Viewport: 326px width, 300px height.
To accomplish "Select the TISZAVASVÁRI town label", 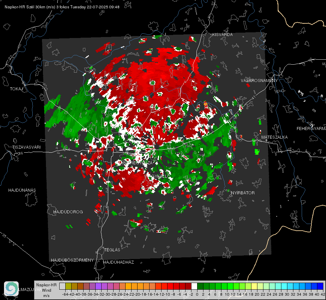I will click(x=27, y=147).
